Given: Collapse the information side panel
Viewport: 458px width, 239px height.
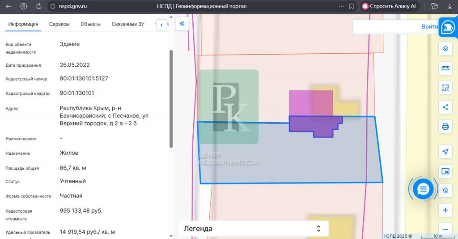Looking at the screenshot, I should (182, 24).
